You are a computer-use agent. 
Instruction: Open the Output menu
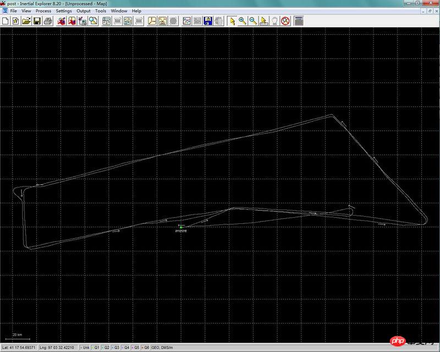pyautogui.click(x=84, y=10)
